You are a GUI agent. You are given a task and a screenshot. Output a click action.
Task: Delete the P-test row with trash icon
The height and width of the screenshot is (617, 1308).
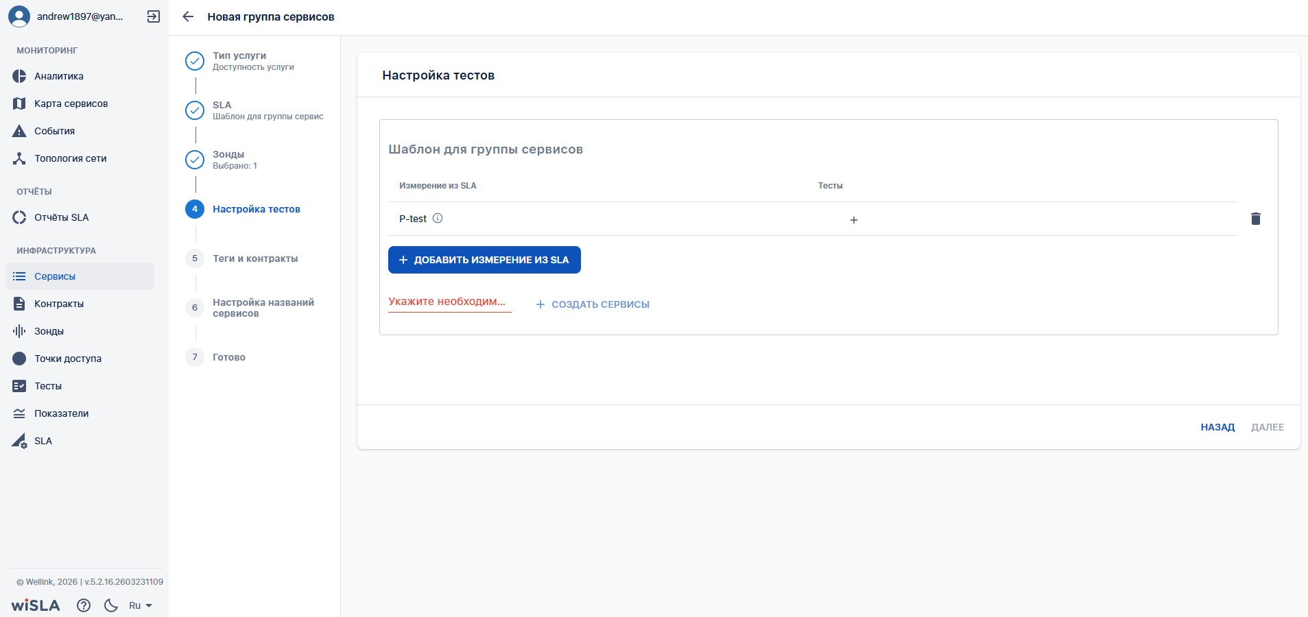pyautogui.click(x=1256, y=219)
